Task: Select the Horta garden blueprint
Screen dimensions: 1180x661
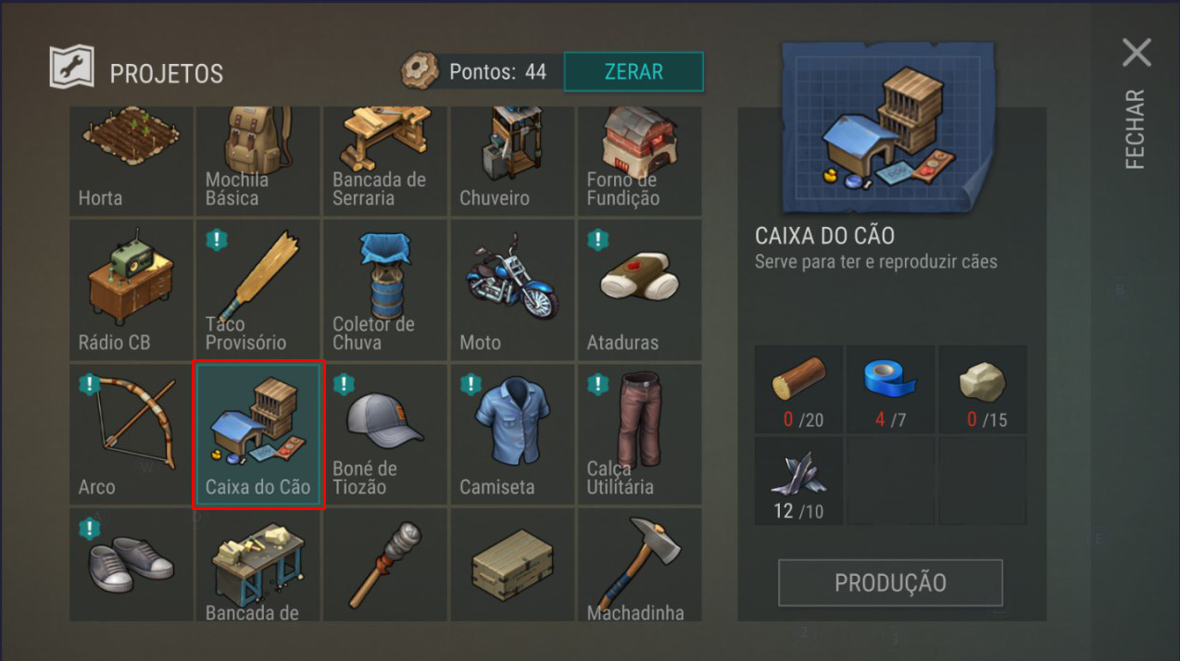Action: click(132, 161)
